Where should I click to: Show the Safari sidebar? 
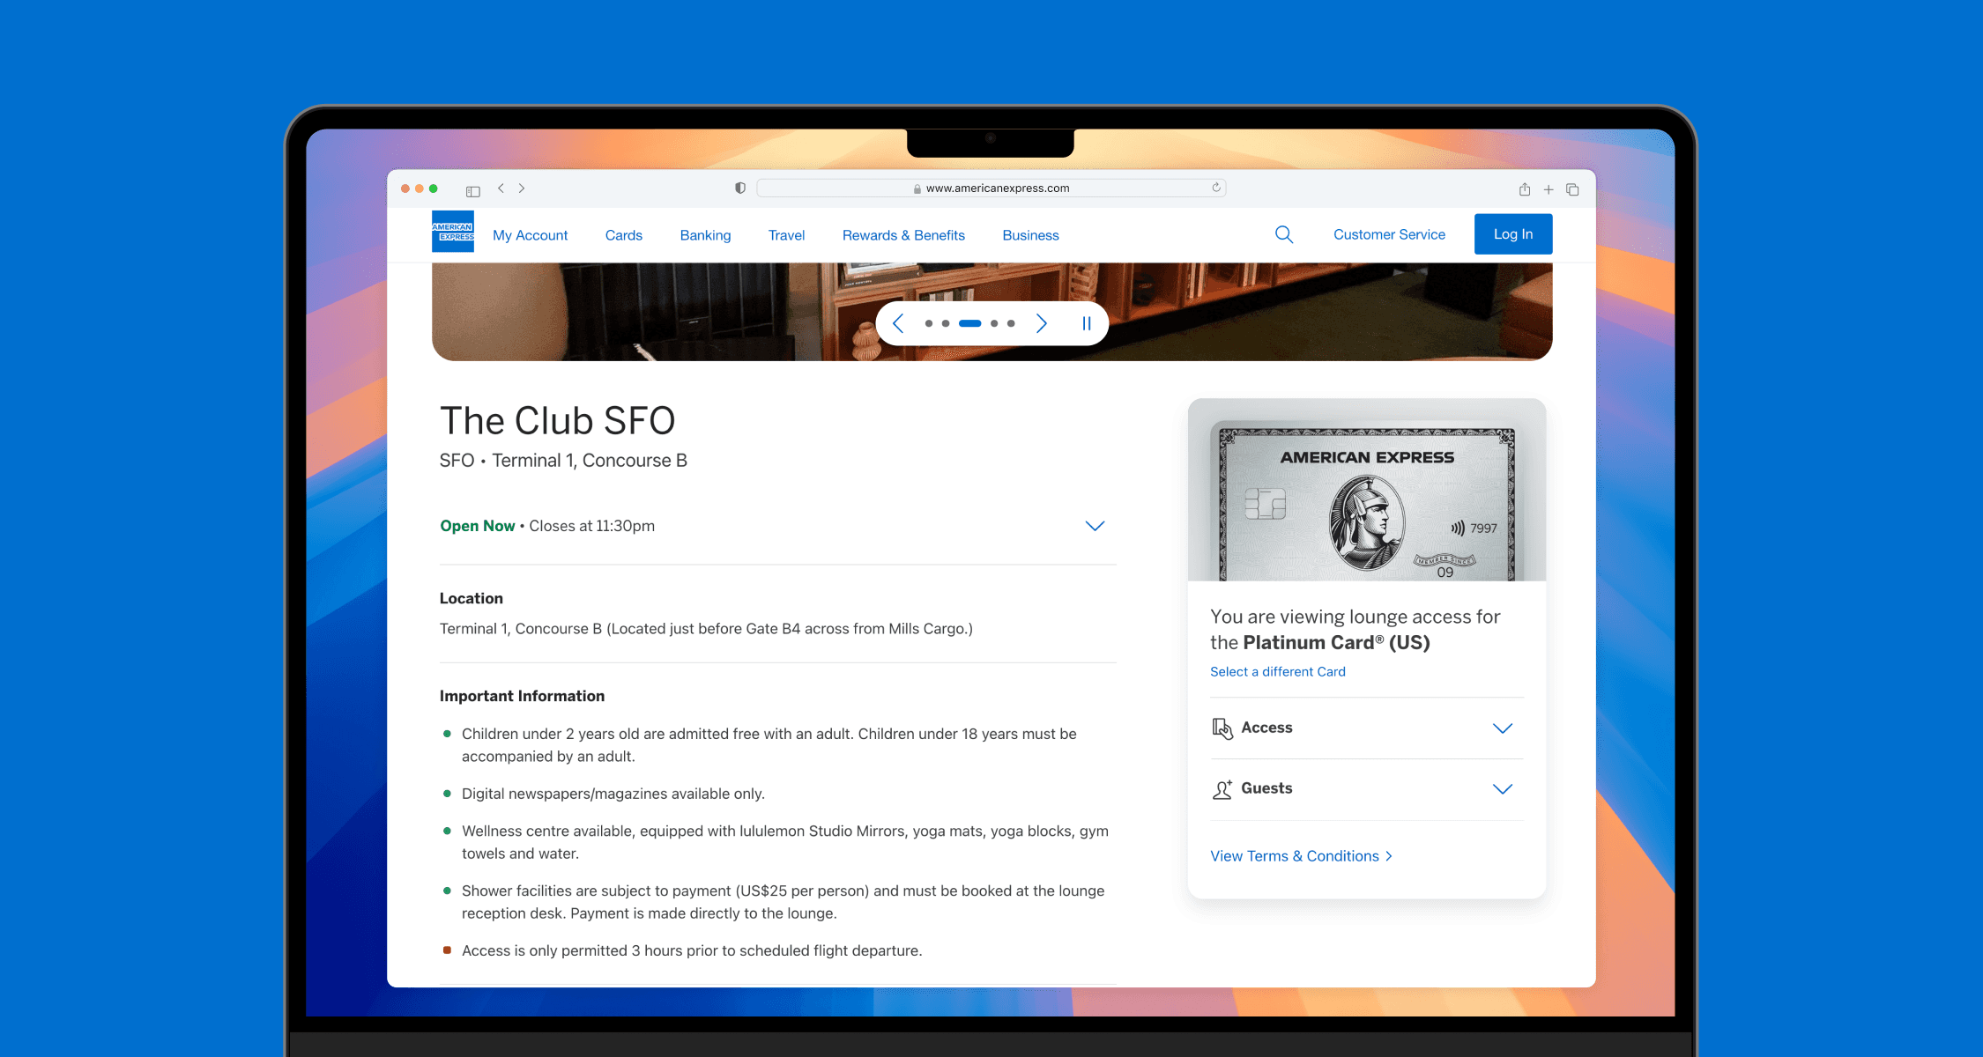pyautogui.click(x=473, y=190)
